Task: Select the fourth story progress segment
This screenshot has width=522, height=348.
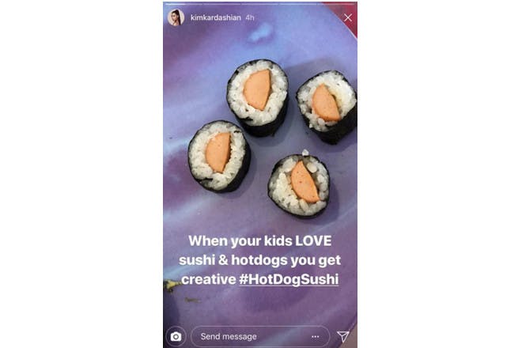Action: coord(298,4)
